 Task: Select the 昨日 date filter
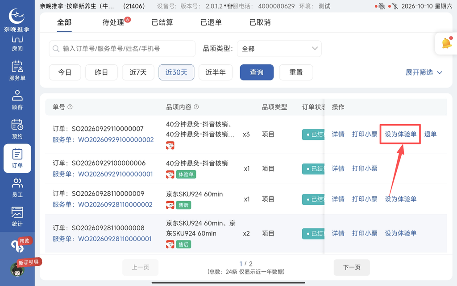[101, 72]
